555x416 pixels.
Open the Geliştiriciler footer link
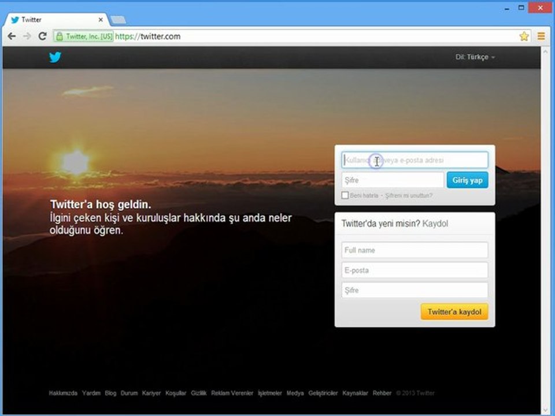[x=323, y=393]
